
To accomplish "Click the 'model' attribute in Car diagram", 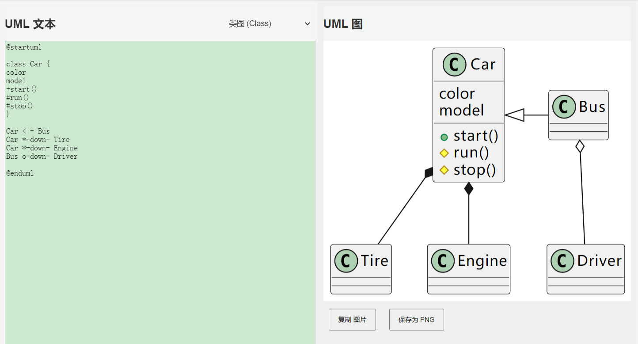I will pyautogui.click(x=462, y=111).
